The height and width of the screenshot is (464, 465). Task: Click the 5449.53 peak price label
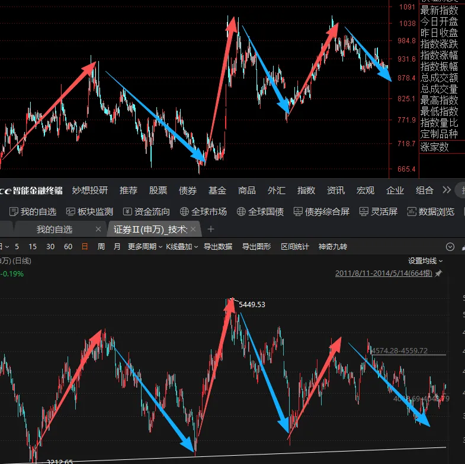coord(252,305)
